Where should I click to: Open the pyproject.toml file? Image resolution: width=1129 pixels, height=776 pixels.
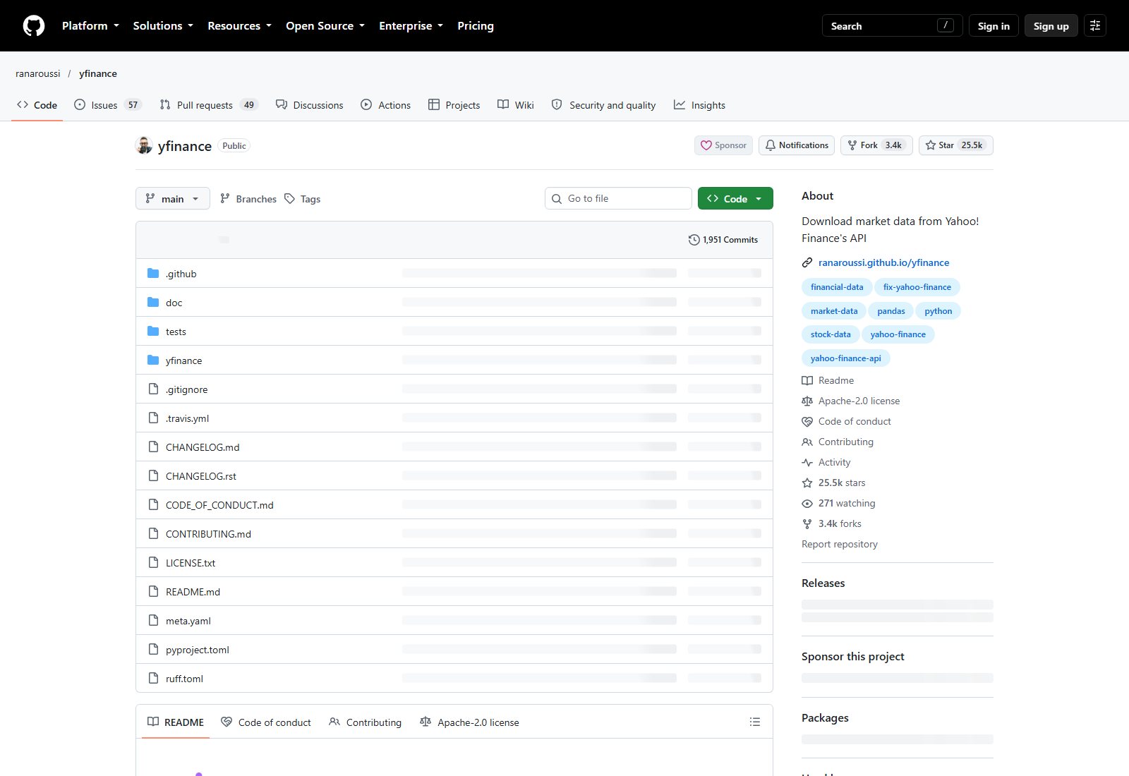coord(197,650)
